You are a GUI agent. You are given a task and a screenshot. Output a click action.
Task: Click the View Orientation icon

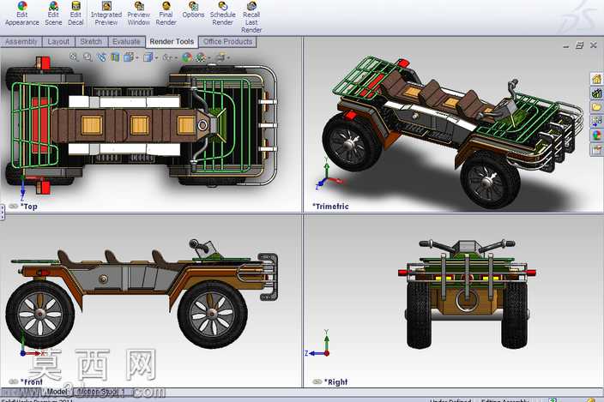tap(129, 57)
